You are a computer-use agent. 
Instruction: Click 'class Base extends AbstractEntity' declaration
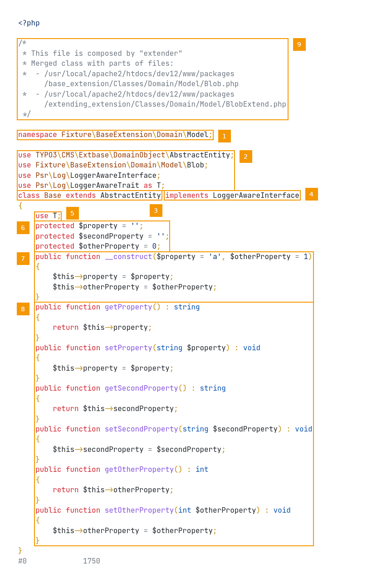pos(89,196)
